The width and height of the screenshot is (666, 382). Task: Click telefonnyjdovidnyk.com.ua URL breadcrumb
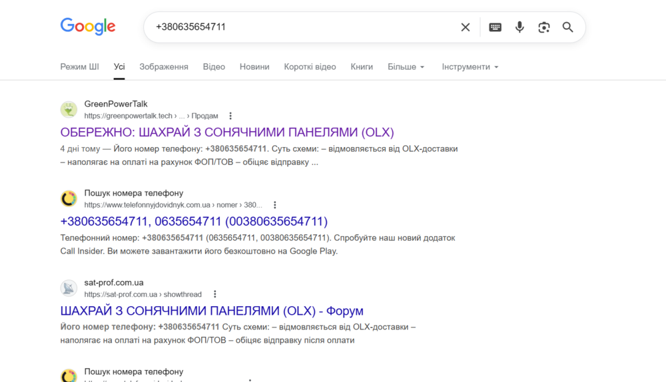173,205
